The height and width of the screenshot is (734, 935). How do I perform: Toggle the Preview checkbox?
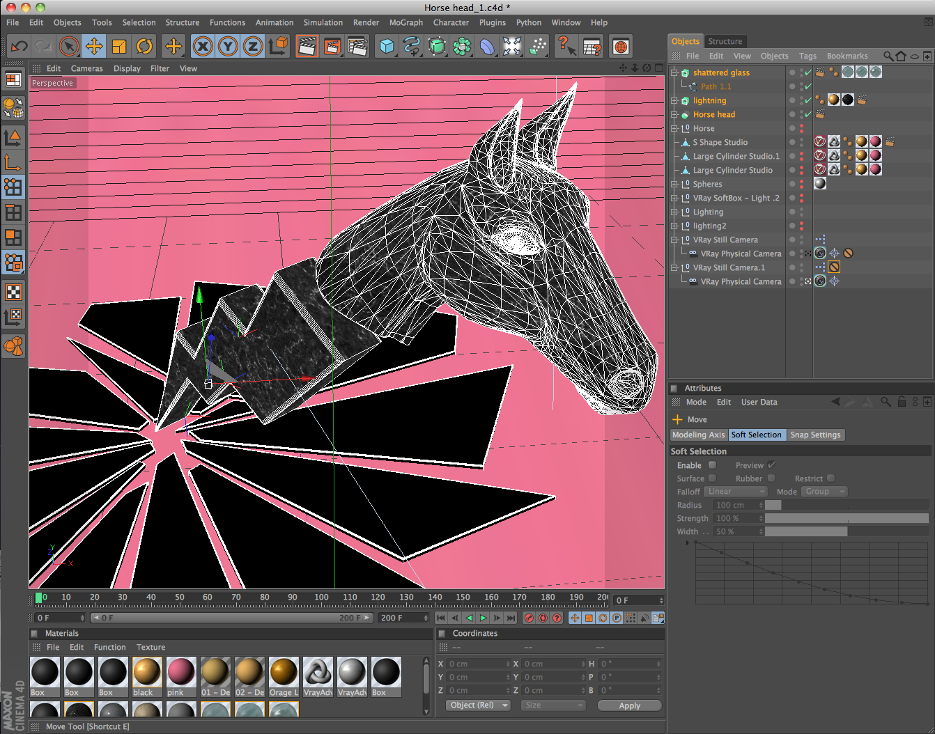coord(771,465)
